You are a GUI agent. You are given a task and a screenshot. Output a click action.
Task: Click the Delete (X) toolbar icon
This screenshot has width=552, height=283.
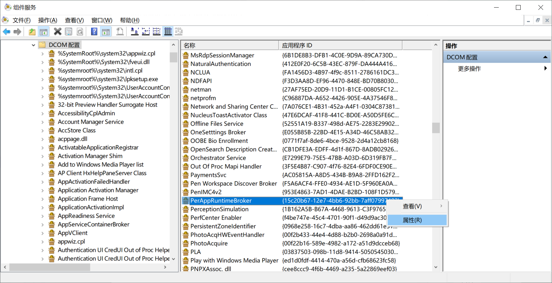click(x=58, y=31)
